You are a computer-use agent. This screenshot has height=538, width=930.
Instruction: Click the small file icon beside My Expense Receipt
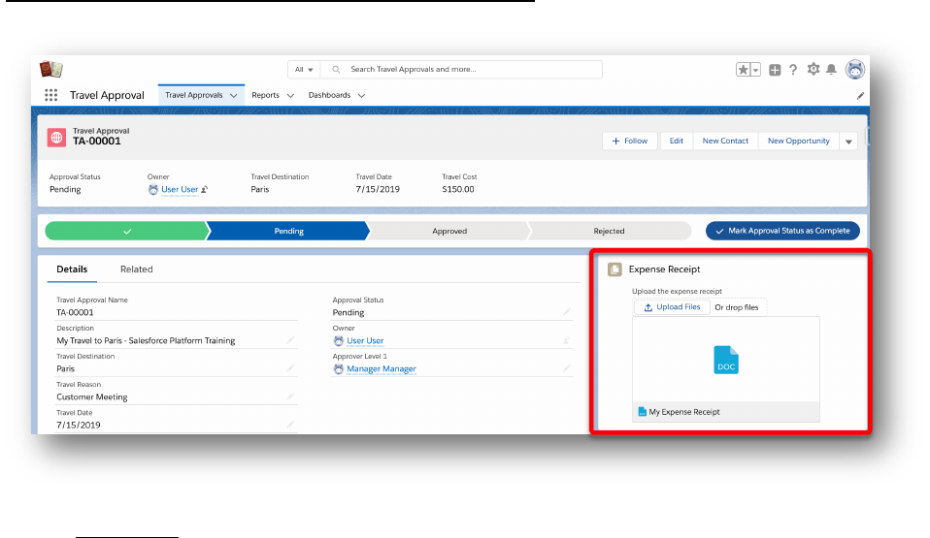coord(642,412)
